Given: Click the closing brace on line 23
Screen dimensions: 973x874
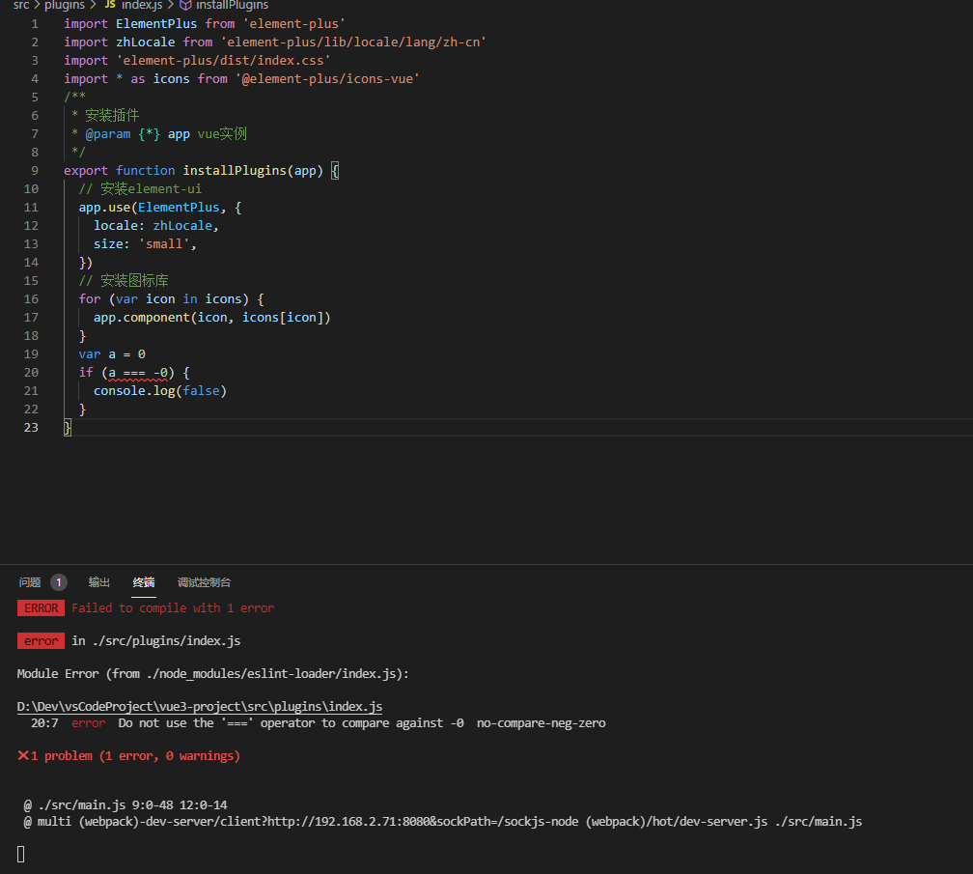Looking at the screenshot, I should pyautogui.click(x=68, y=428).
